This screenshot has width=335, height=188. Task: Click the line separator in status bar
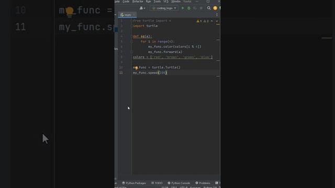174,187
